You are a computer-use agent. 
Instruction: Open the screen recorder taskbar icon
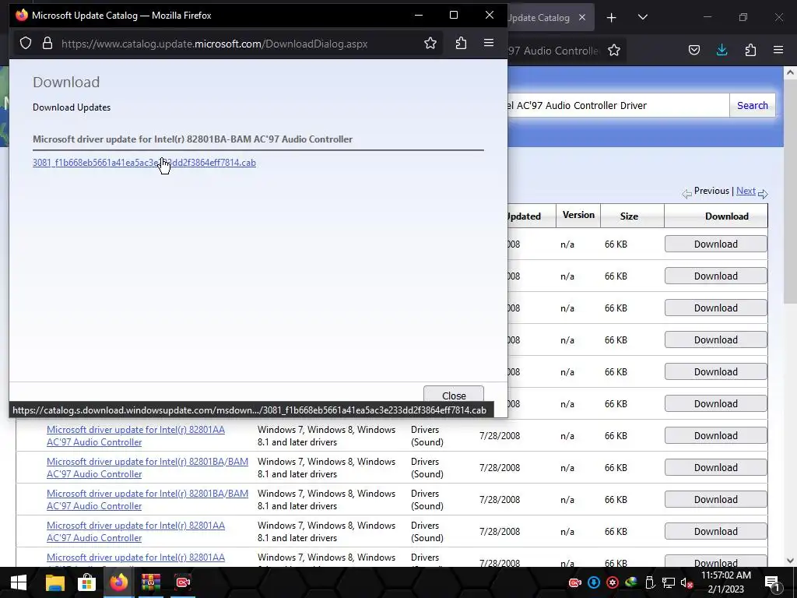(182, 582)
